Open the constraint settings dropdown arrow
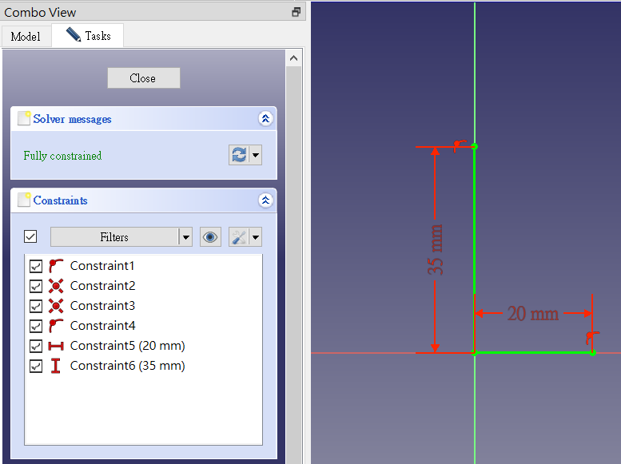This screenshot has height=464, width=621. coord(256,236)
